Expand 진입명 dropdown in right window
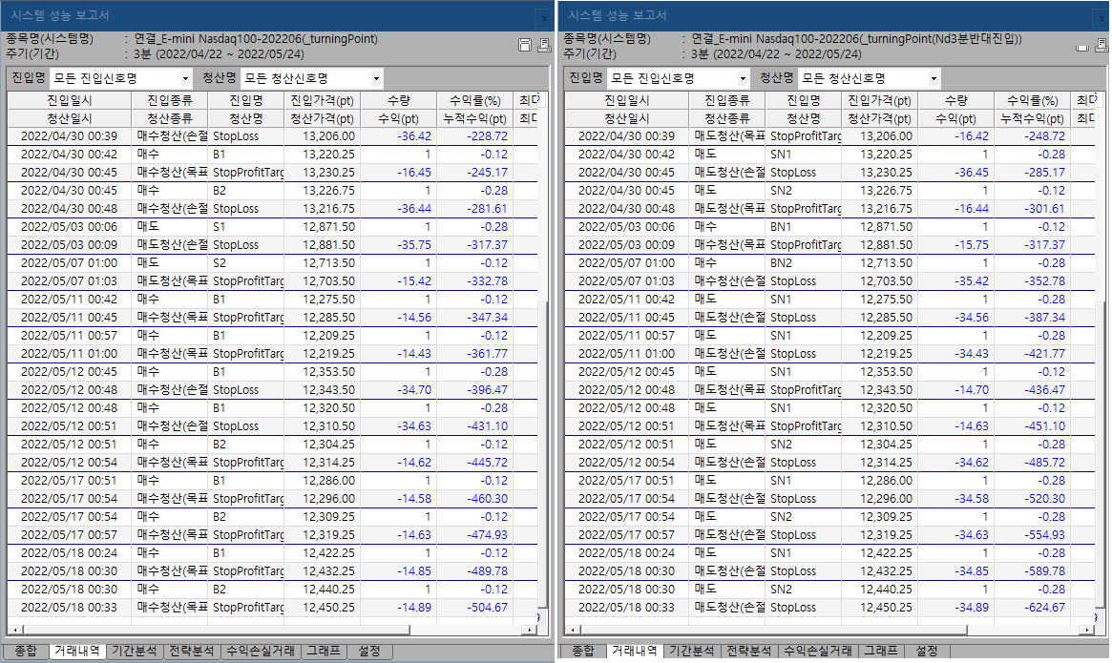 click(x=742, y=79)
